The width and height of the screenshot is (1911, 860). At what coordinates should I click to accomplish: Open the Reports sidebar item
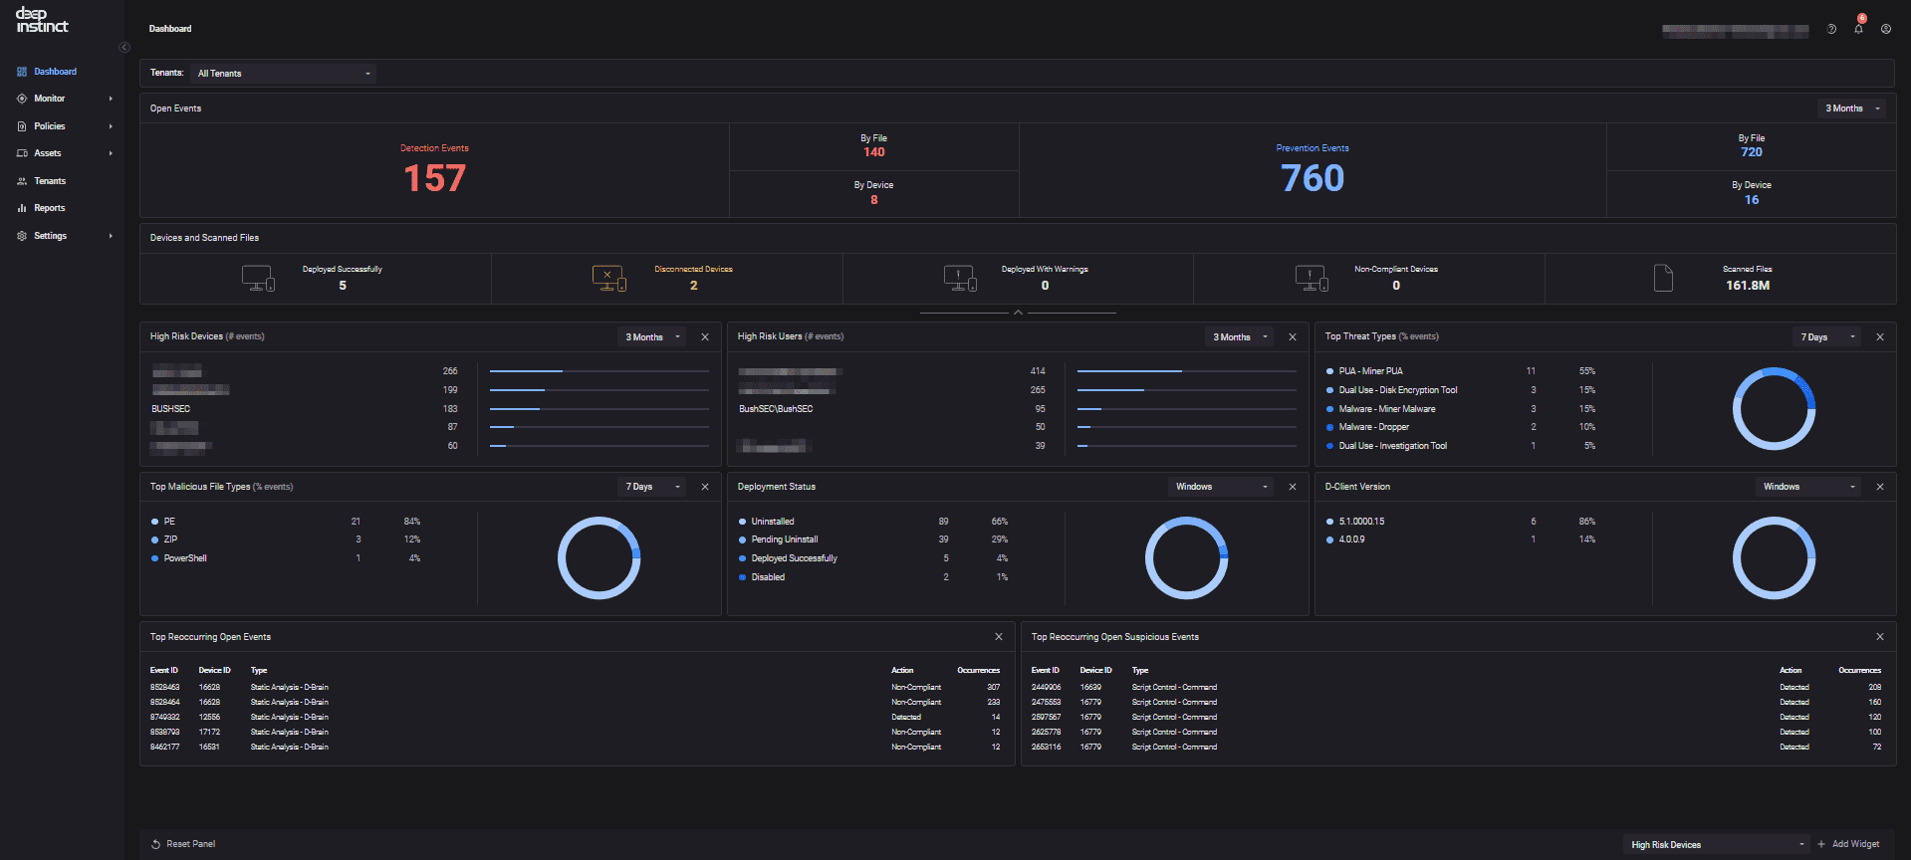[49, 208]
